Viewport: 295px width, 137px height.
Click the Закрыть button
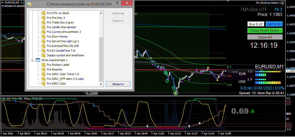(x=118, y=84)
